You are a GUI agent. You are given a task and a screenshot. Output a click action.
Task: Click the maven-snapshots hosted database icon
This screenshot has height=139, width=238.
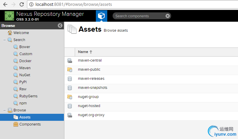(70, 88)
